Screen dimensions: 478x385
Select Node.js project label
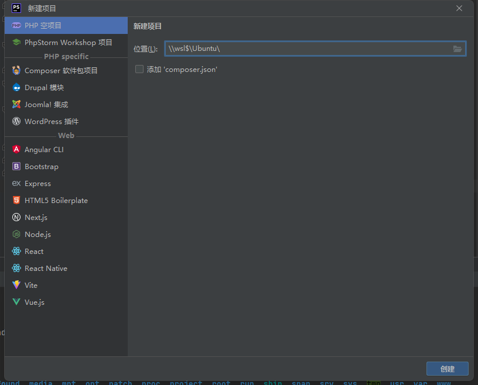pyautogui.click(x=38, y=235)
